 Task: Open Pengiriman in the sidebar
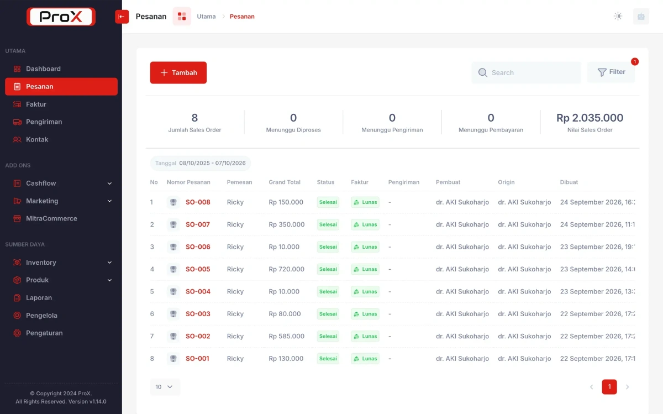(x=61, y=122)
